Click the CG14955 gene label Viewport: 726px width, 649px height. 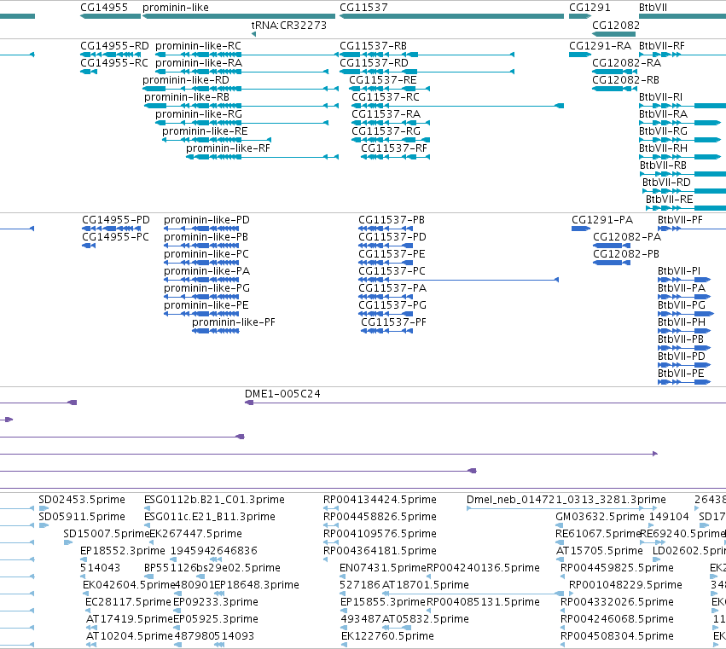point(104,8)
